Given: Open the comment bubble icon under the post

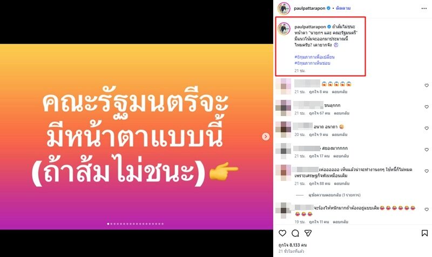Looking at the screenshot, I should [295, 233].
